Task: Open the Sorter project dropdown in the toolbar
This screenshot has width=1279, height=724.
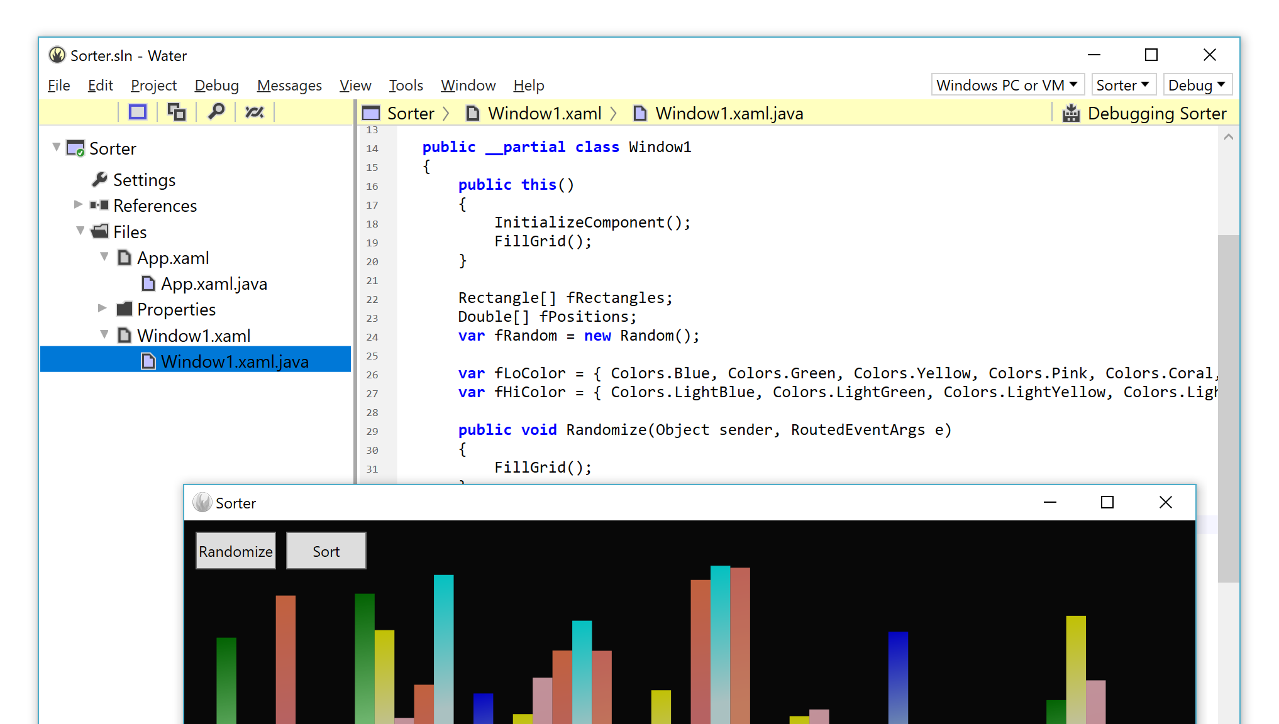Action: tap(1123, 84)
